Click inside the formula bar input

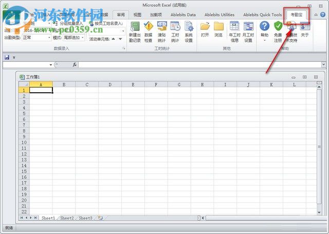200,64
